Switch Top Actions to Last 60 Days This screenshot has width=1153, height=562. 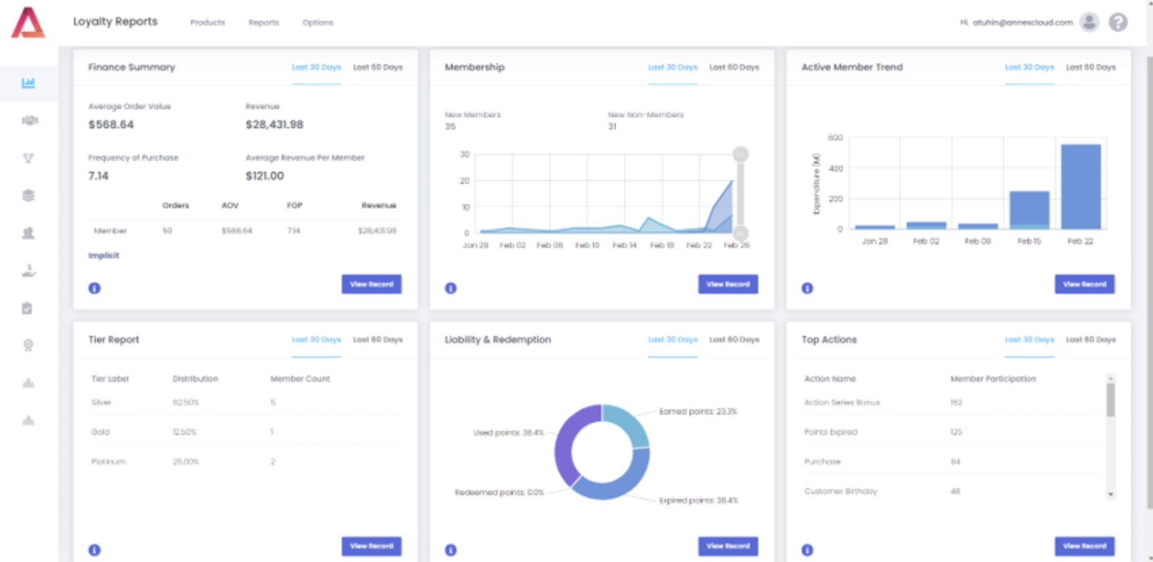click(1091, 339)
